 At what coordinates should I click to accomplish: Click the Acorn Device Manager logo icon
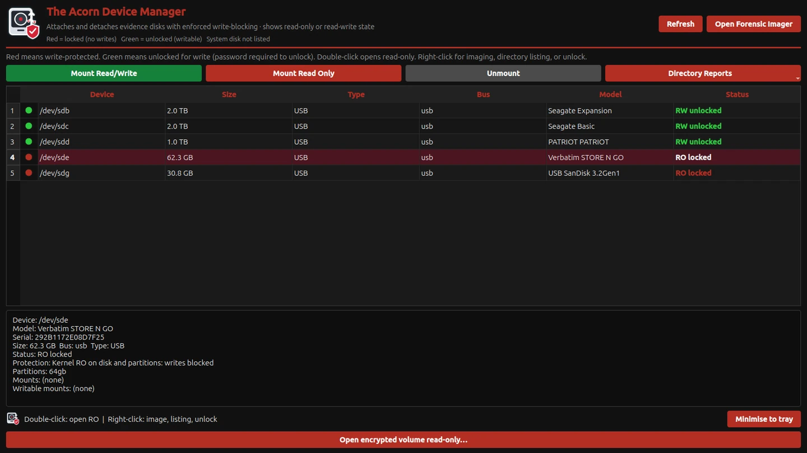[x=24, y=23]
